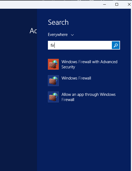Expand the chevron next to Everywhere
132x171 pixels.
point(72,35)
